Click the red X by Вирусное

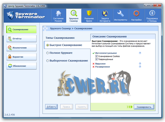[93, 64]
